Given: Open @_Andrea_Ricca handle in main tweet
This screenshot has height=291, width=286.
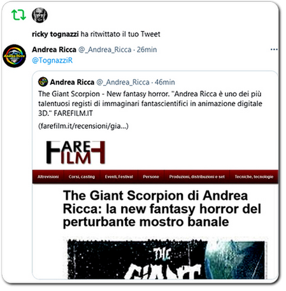Looking at the screenshot, I should (105, 50).
